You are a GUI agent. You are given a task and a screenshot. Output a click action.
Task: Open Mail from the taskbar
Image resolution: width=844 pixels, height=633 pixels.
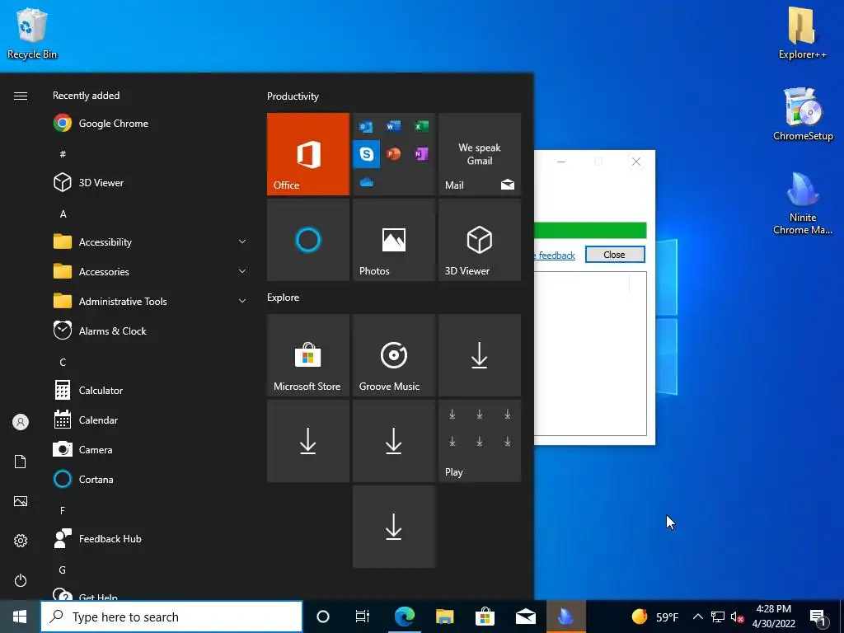(525, 617)
